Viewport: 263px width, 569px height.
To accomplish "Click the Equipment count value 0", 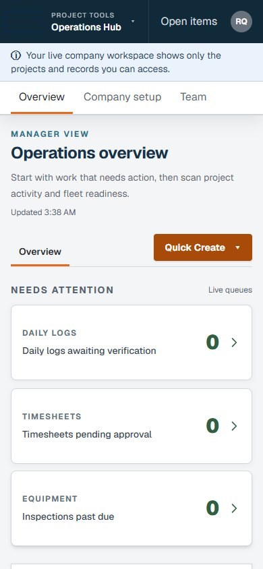I will [x=212, y=508].
